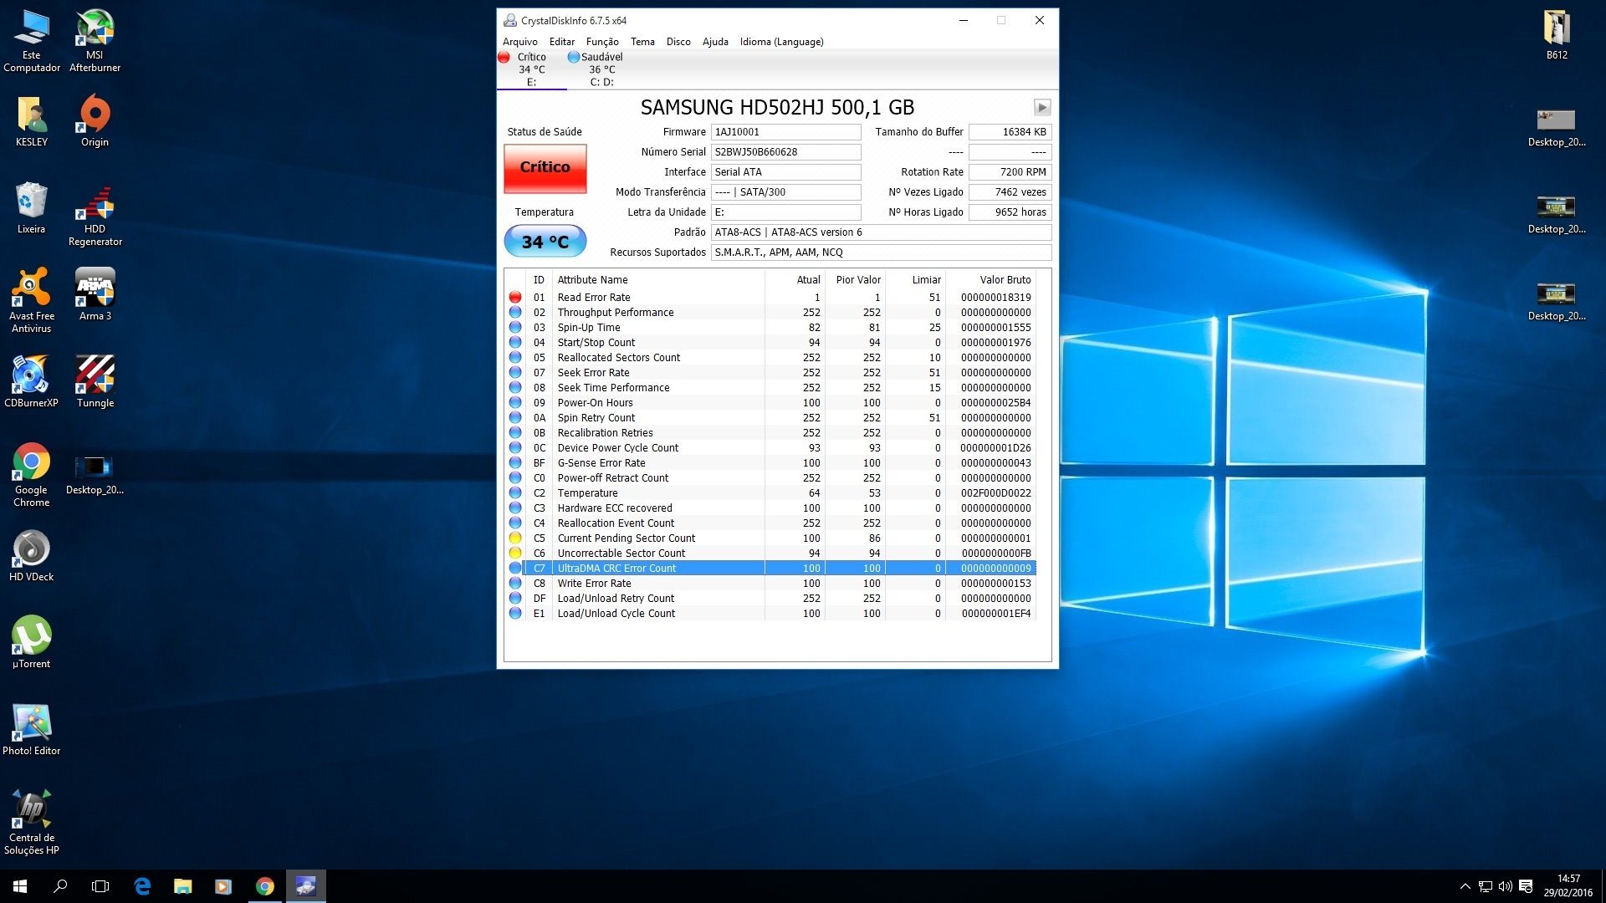
Task: Launch HDD Regenerator shortcut
Action: (95, 215)
